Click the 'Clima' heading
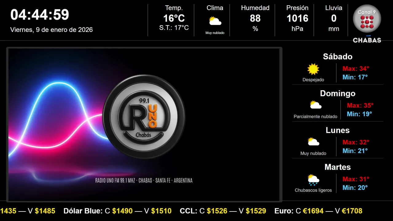Screen dimensions: 393x221 pyautogui.click(x=215, y=8)
